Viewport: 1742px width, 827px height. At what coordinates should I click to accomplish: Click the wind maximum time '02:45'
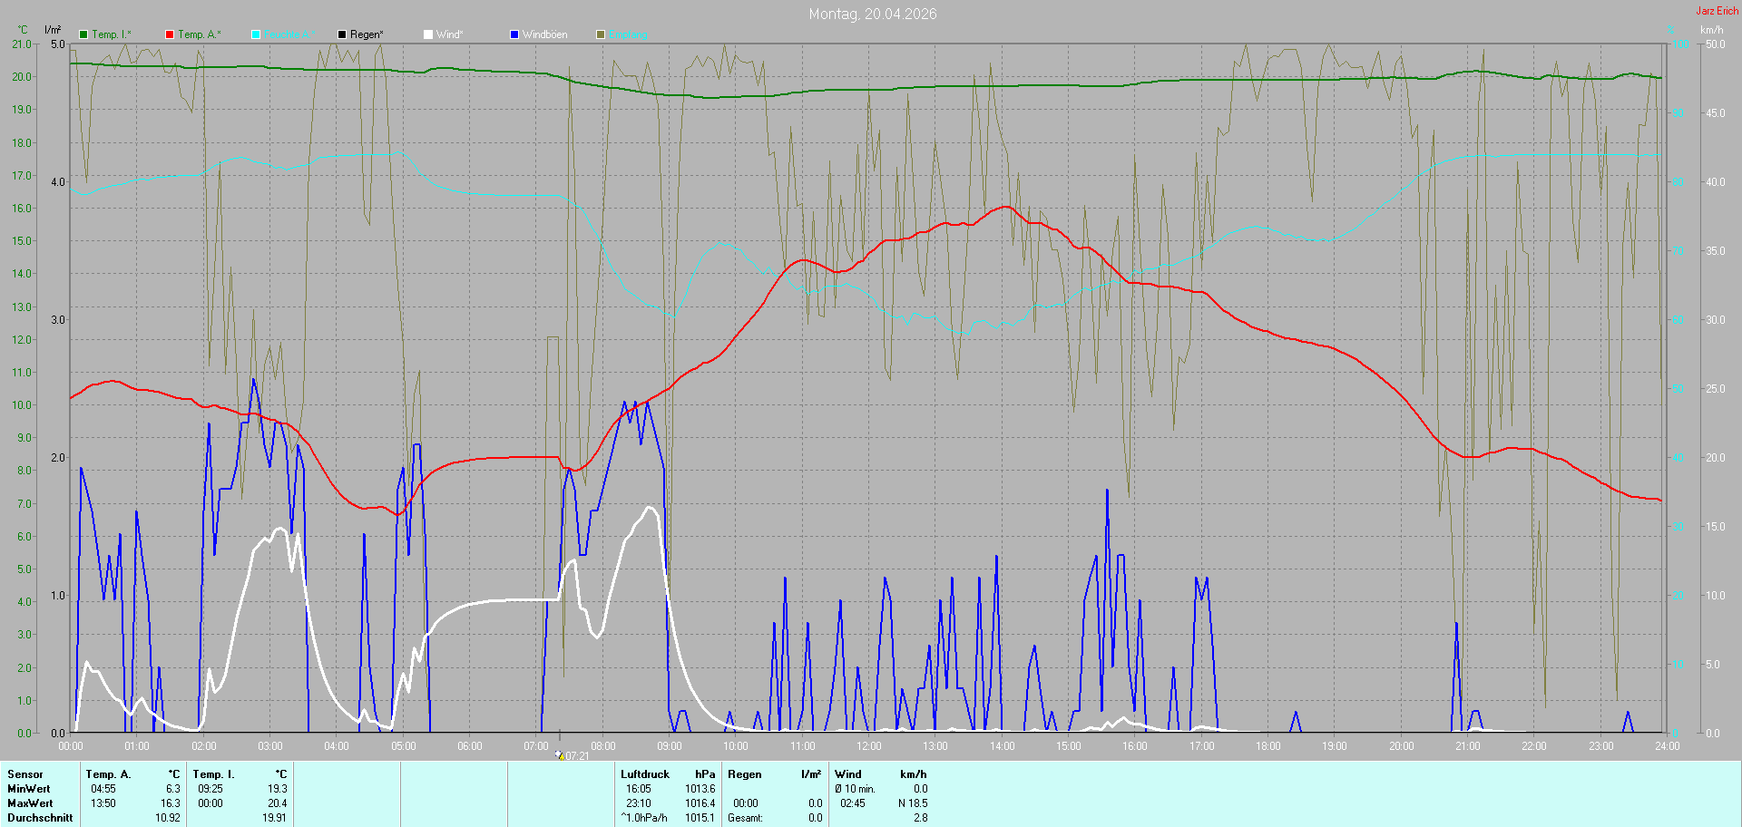(x=853, y=803)
